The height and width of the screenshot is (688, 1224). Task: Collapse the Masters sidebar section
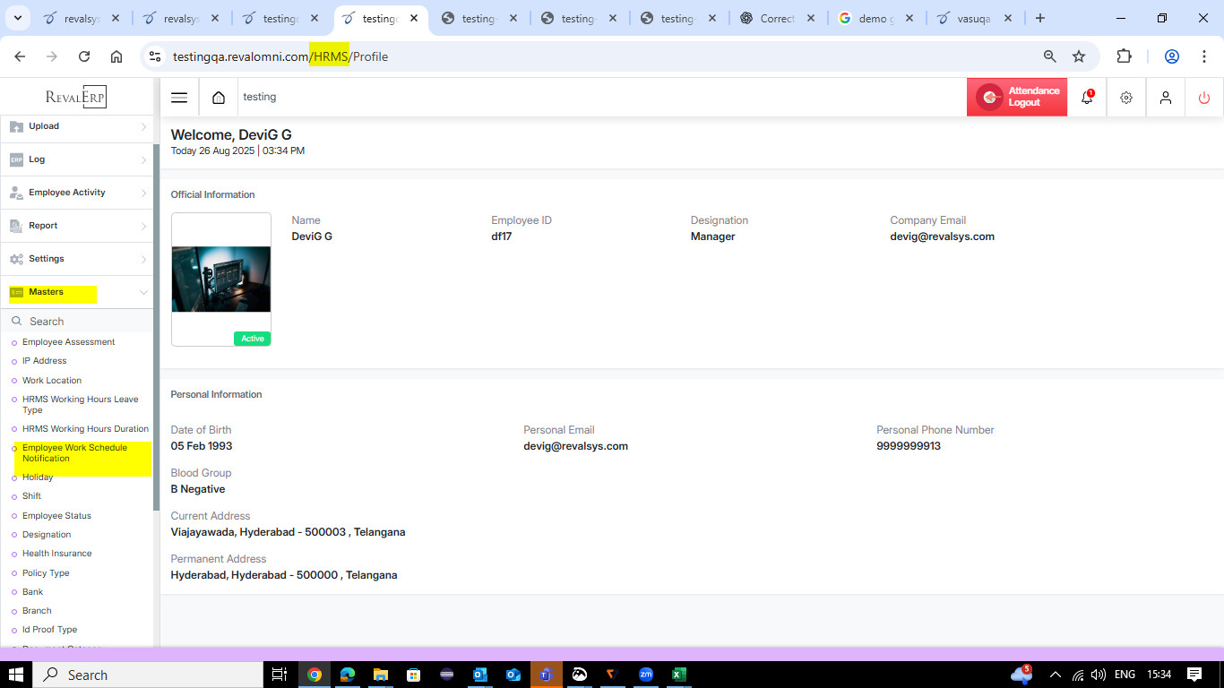pos(76,292)
